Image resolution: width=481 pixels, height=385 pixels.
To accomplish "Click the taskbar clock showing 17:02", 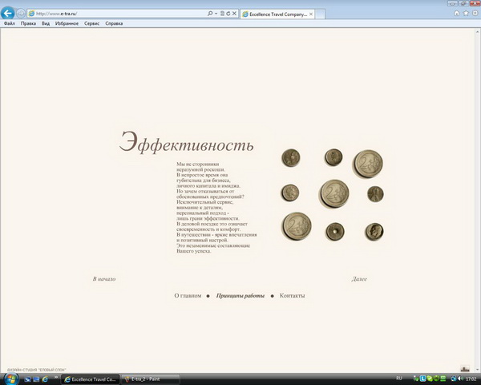I will pyautogui.click(x=471, y=379).
